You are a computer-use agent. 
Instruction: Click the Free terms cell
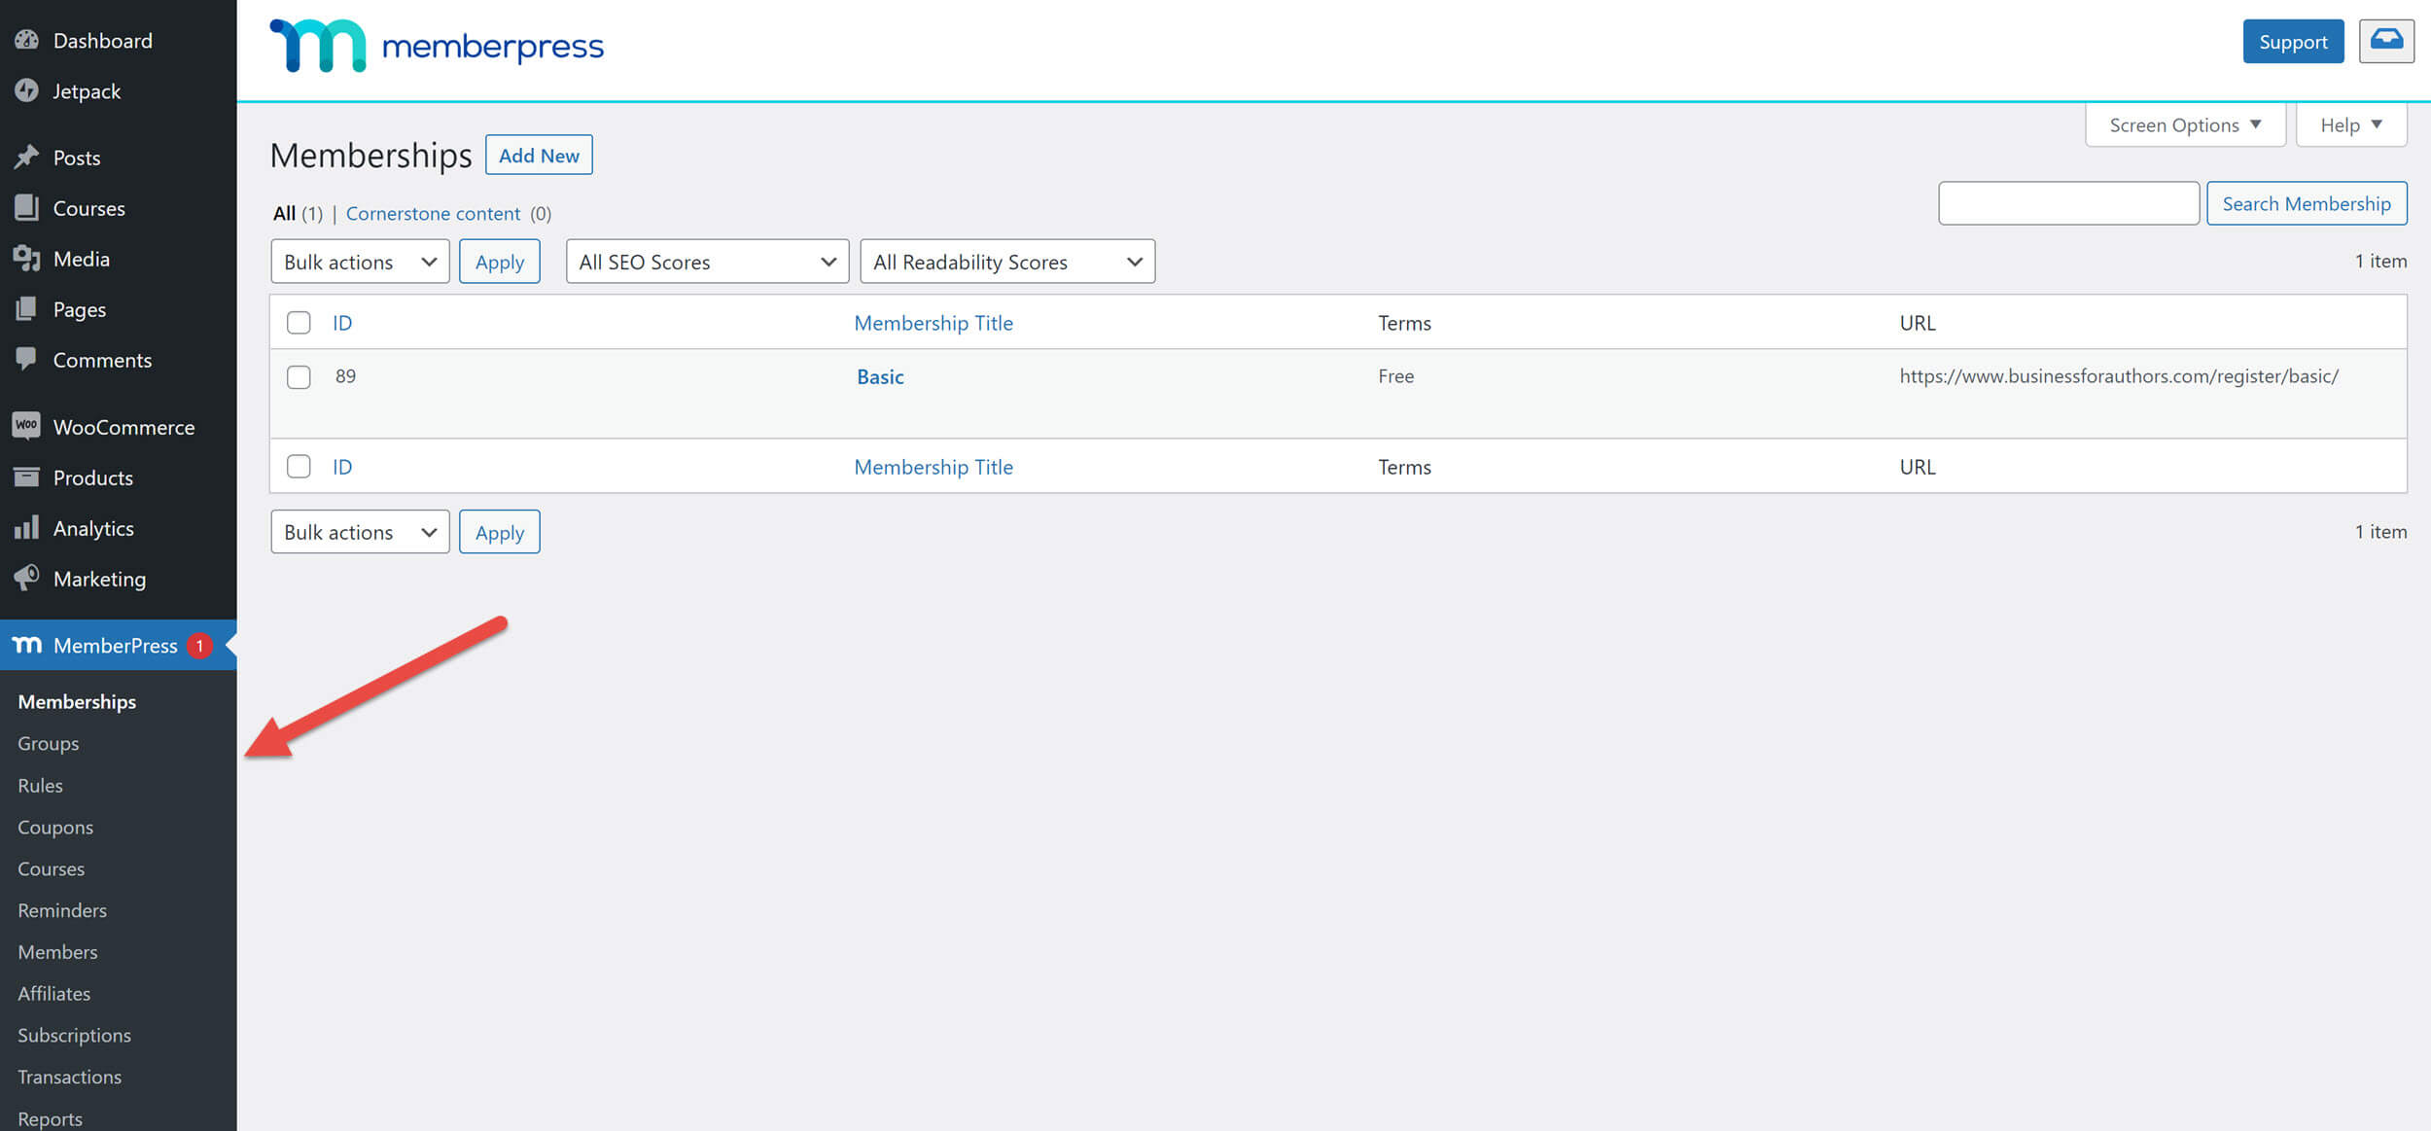pyautogui.click(x=1395, y=375)
